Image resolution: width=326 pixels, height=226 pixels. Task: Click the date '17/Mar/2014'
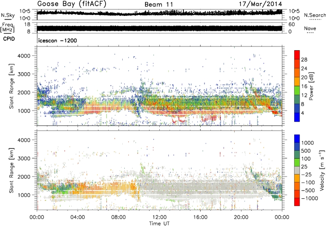(260, 4)
